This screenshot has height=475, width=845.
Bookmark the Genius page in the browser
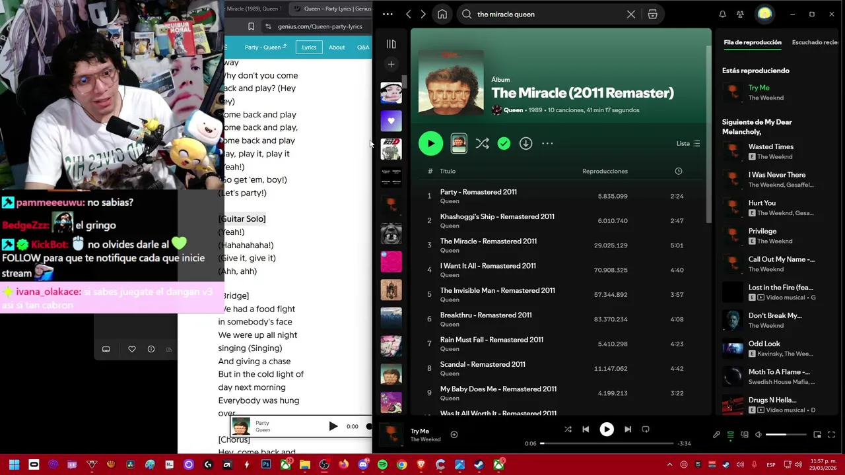251,26
